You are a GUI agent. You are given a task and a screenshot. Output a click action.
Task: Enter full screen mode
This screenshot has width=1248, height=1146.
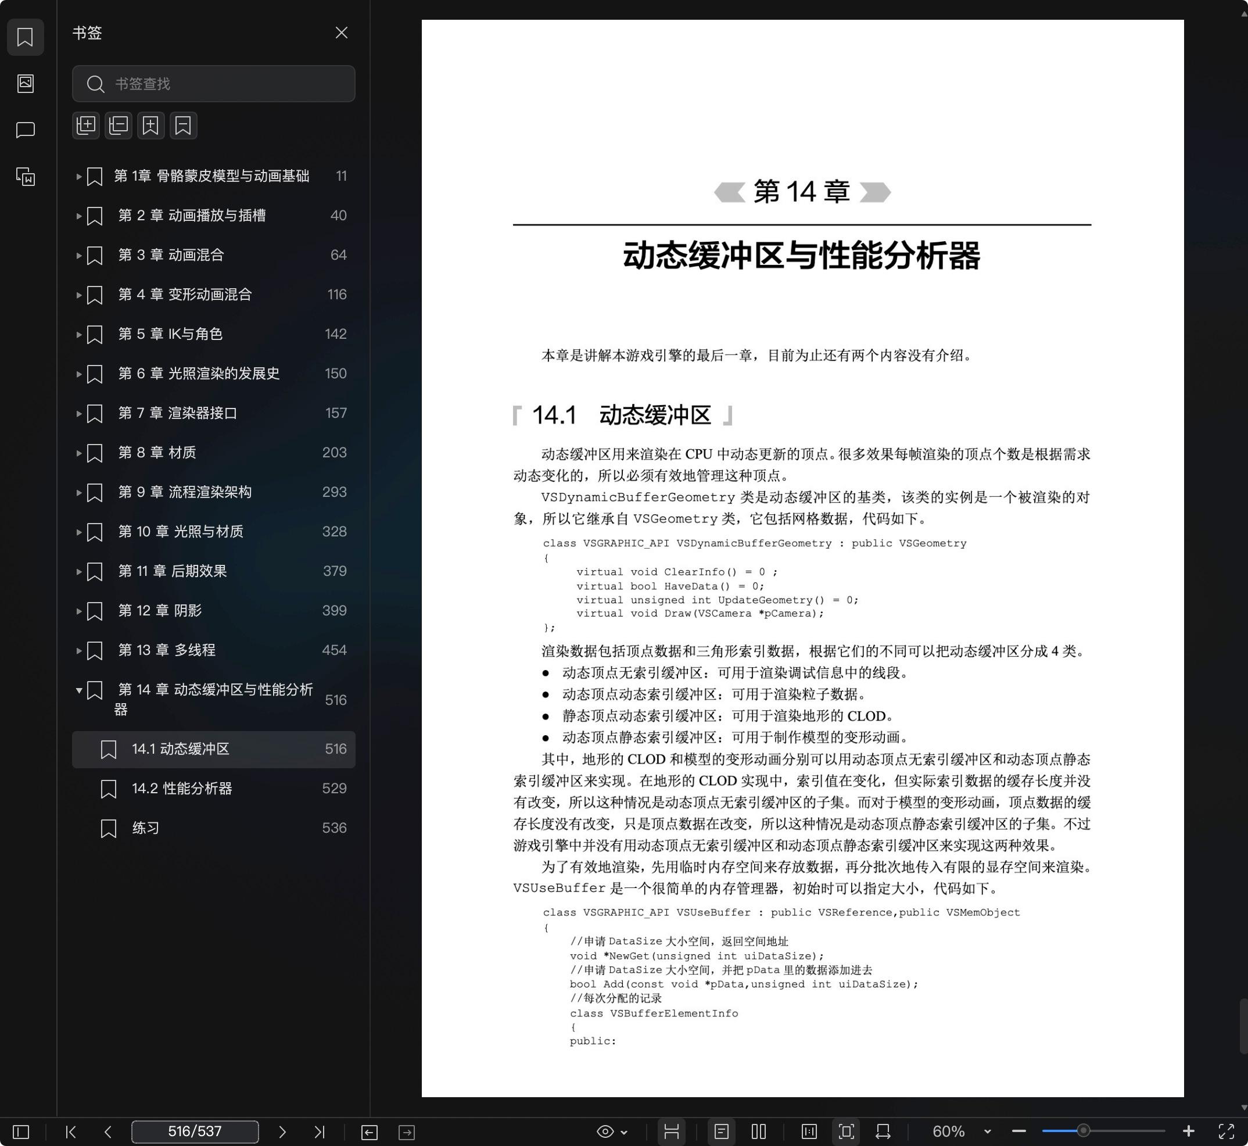tap(1227, 1131)
